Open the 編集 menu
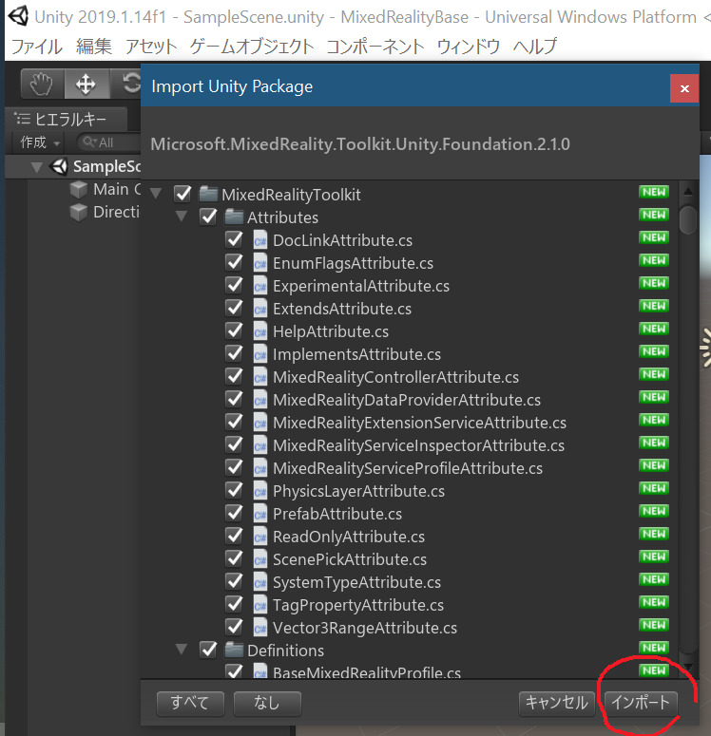This screenshot has width=711, height=736. [94, 47]
